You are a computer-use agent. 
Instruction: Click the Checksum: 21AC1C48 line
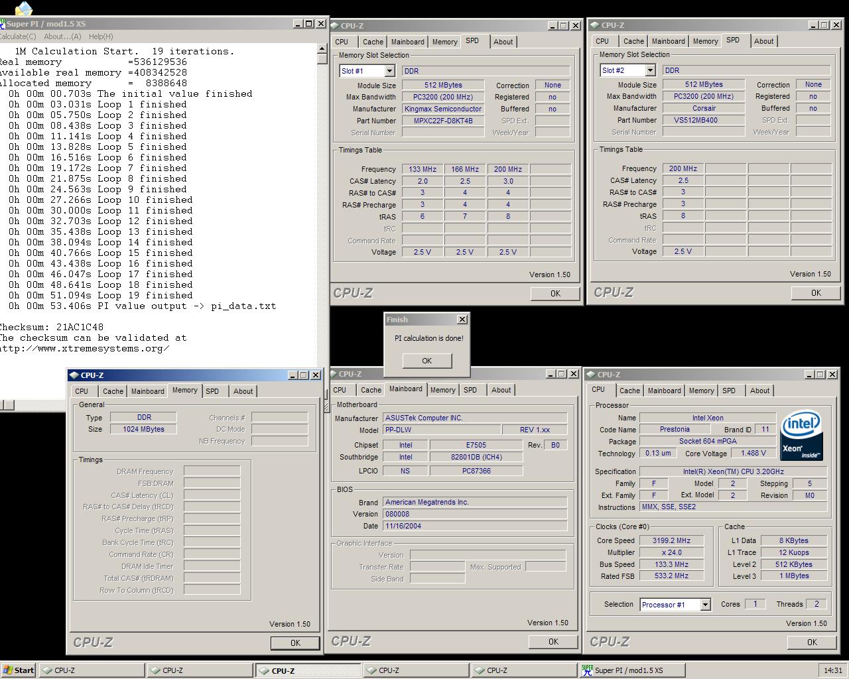click(x=52, y=327)
